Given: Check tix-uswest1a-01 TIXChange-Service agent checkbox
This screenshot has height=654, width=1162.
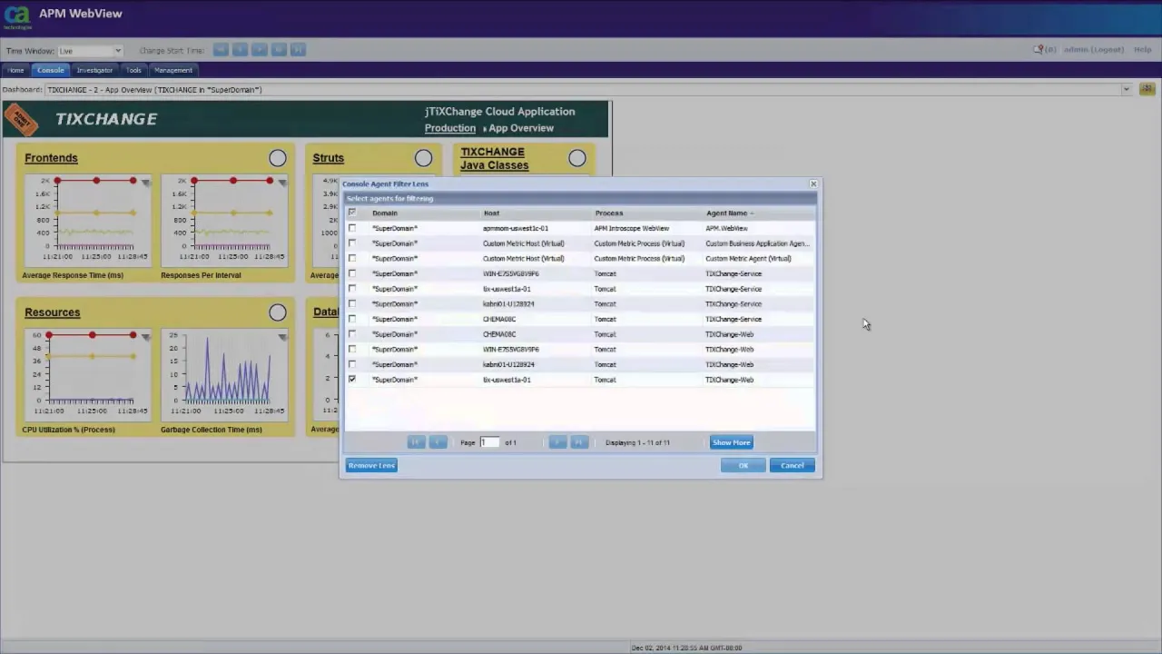Looking at the screenshot, I should [352, 289].
